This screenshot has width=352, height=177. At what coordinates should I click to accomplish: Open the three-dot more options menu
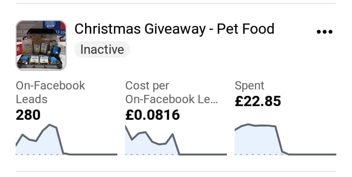(x=325, y=32)
